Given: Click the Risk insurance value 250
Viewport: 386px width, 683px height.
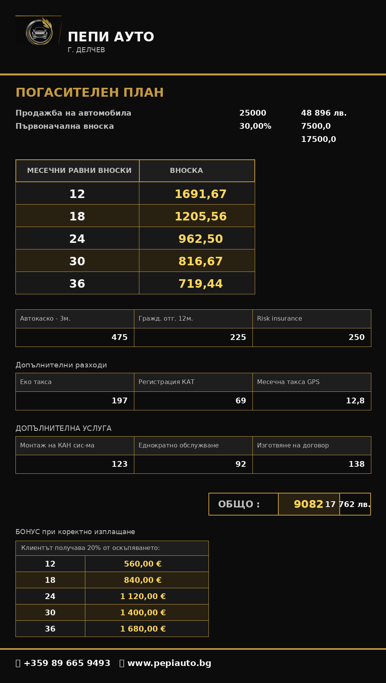Looking at the screenshot, I should (x=357, y=337).
